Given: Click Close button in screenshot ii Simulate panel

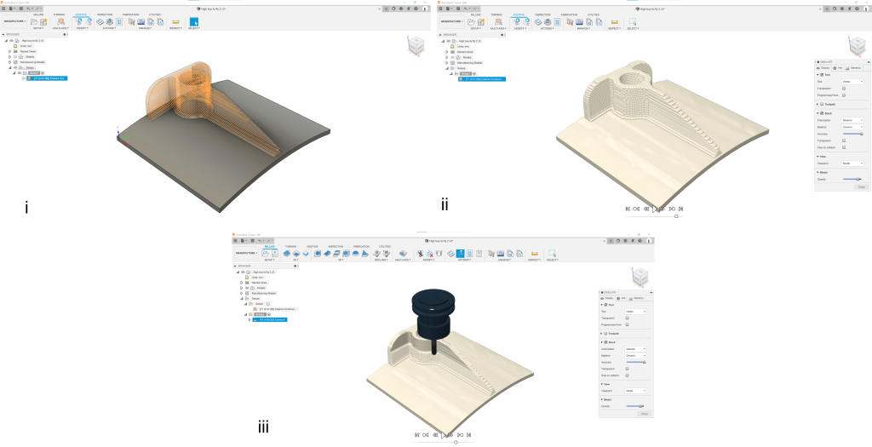Looking at the screenshot, I should [x=862, y=186].
